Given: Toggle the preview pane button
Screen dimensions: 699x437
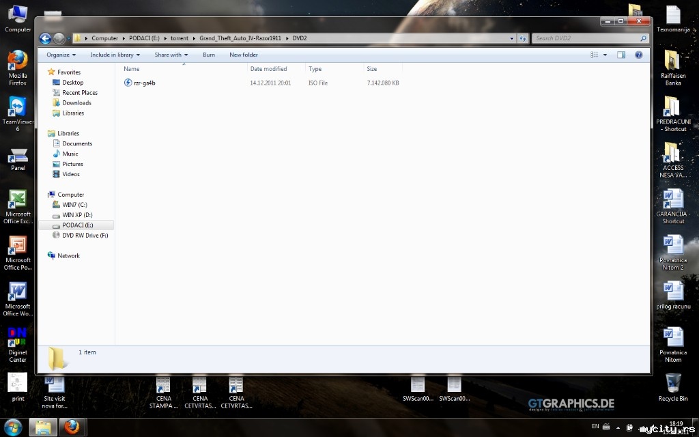Looking at the screenshot, I should click(x=621, y=55).
